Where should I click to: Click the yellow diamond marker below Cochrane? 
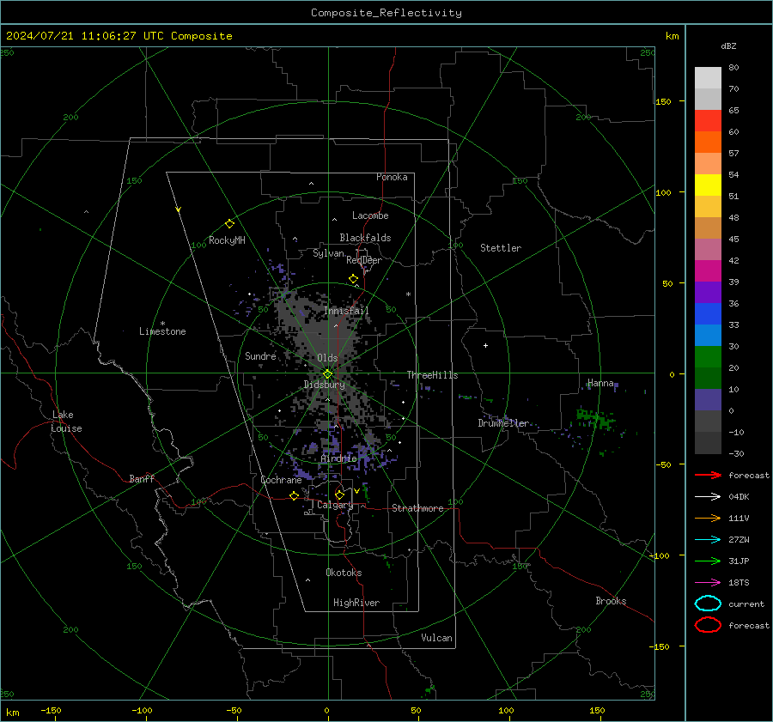coord(294,495)
